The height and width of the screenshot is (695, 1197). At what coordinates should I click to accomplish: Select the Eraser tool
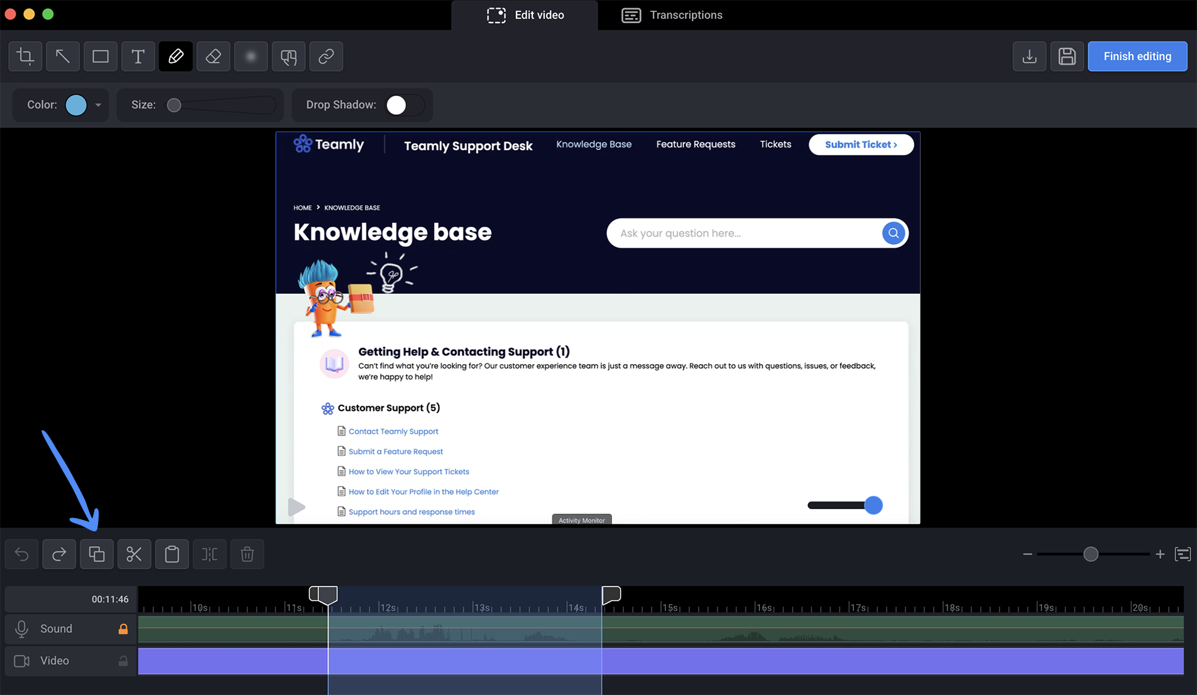click(x=214, y=57)
